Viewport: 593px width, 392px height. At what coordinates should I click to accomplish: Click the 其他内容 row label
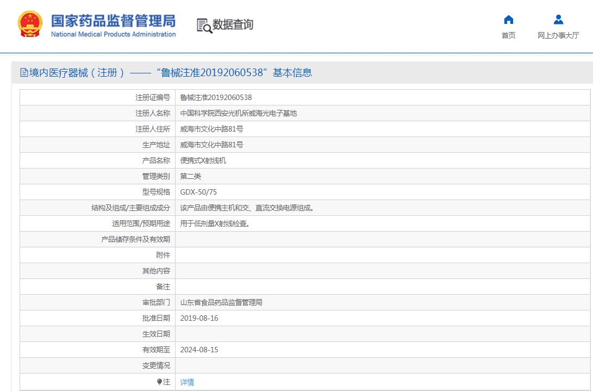tap(156, 271)
